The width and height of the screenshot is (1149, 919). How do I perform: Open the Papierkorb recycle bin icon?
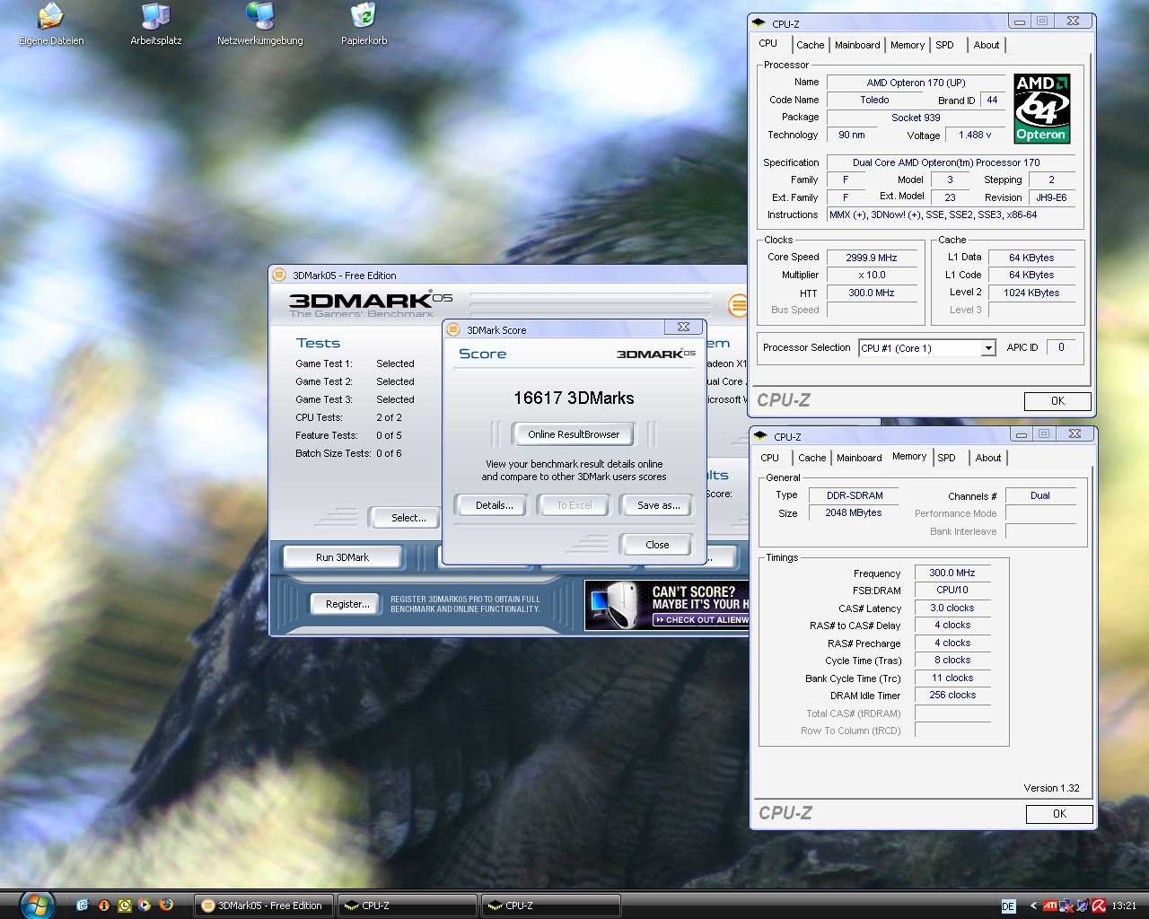364,24
